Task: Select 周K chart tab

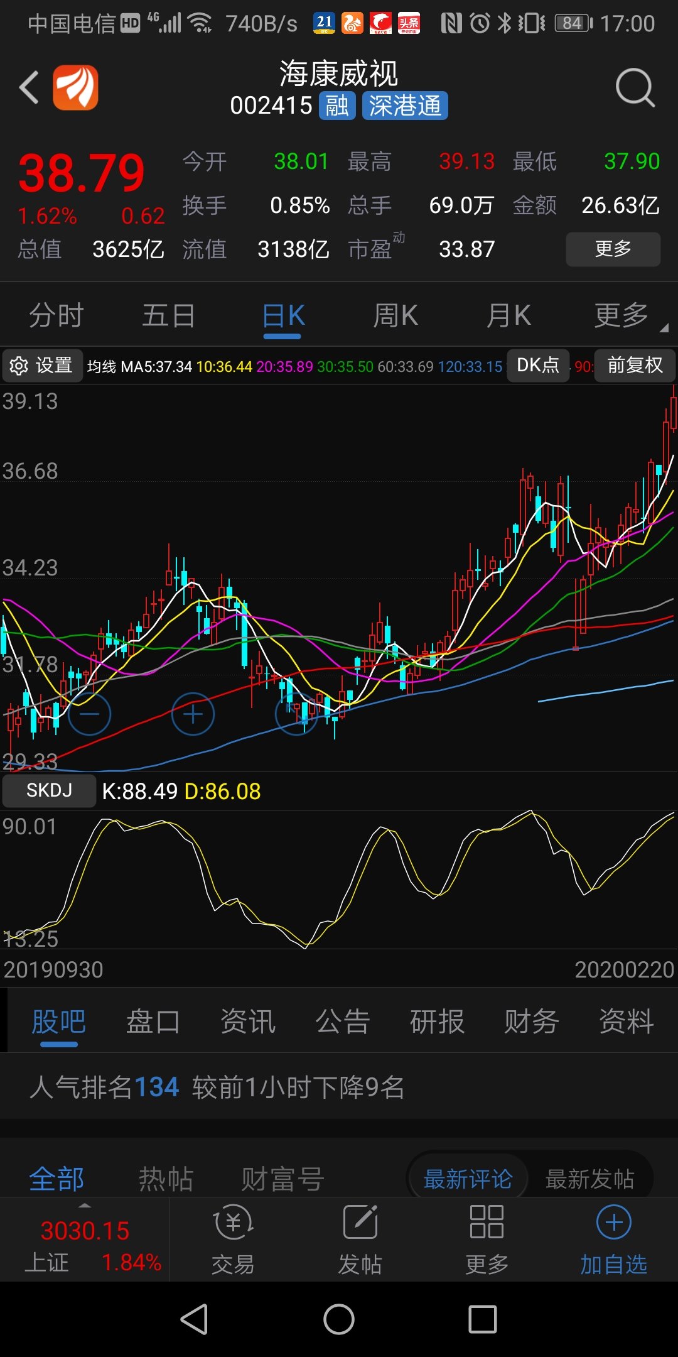Action: click(x=395, y=315)
